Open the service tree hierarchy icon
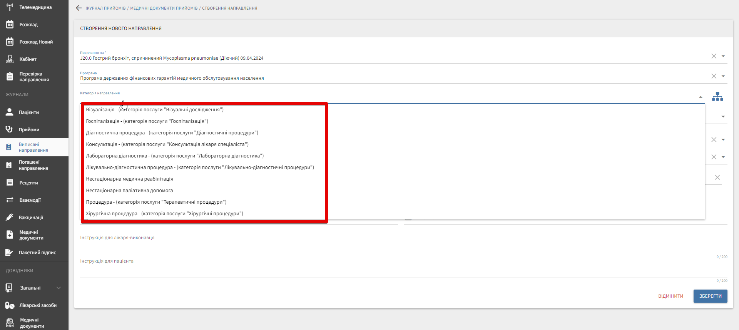 tap(717, 97)
